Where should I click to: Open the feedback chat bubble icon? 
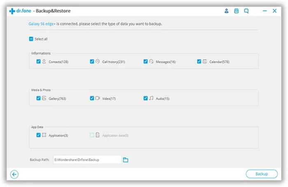click(x=246, y=12)
